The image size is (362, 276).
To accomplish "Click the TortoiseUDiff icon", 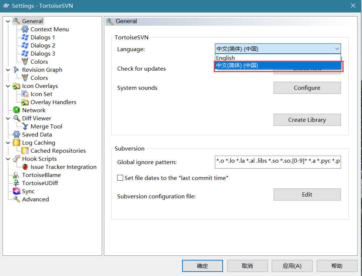I will click(16, 183).
